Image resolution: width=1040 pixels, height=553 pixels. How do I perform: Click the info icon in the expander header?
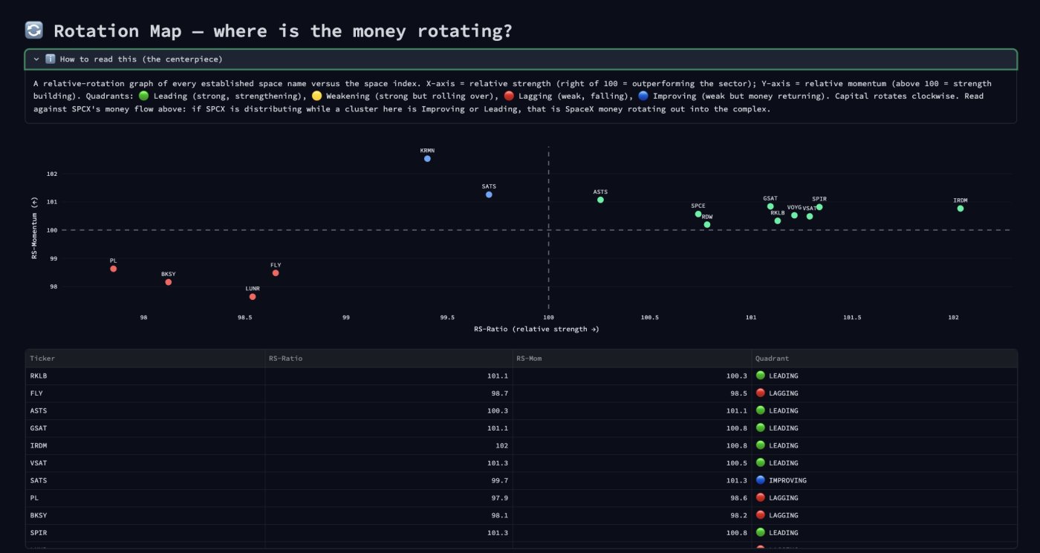point(51,59)
